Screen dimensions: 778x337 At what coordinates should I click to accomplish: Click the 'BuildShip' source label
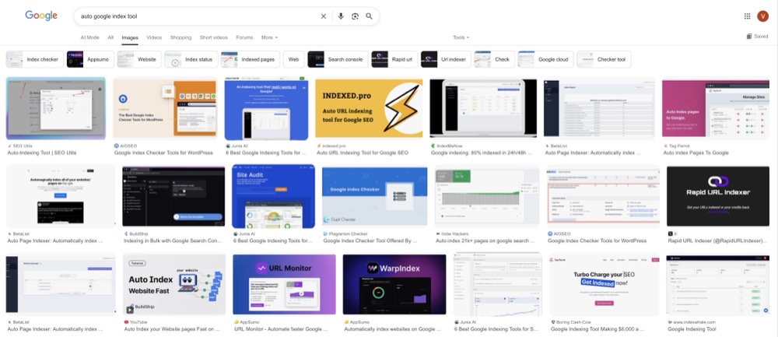click(x=139, y=233)
